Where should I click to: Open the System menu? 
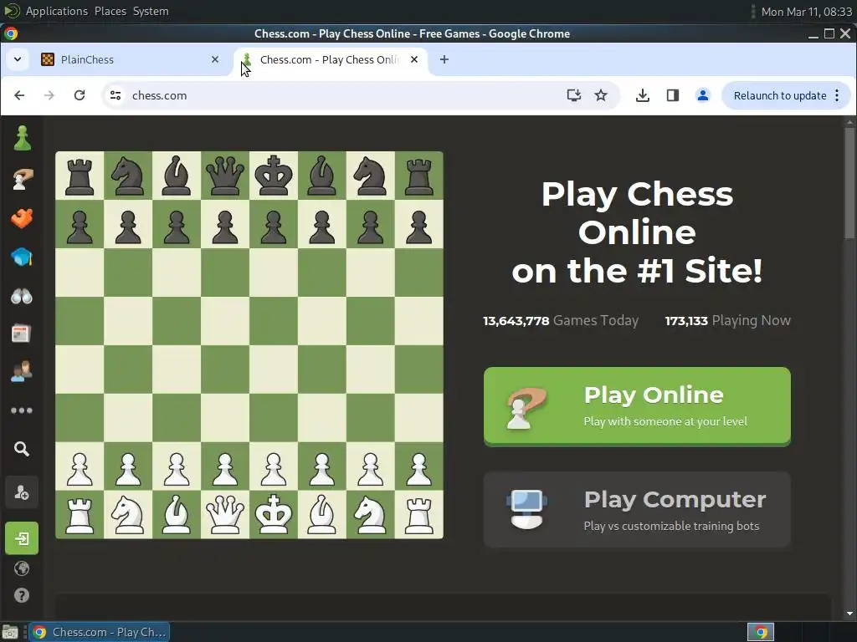pos(151,11)
